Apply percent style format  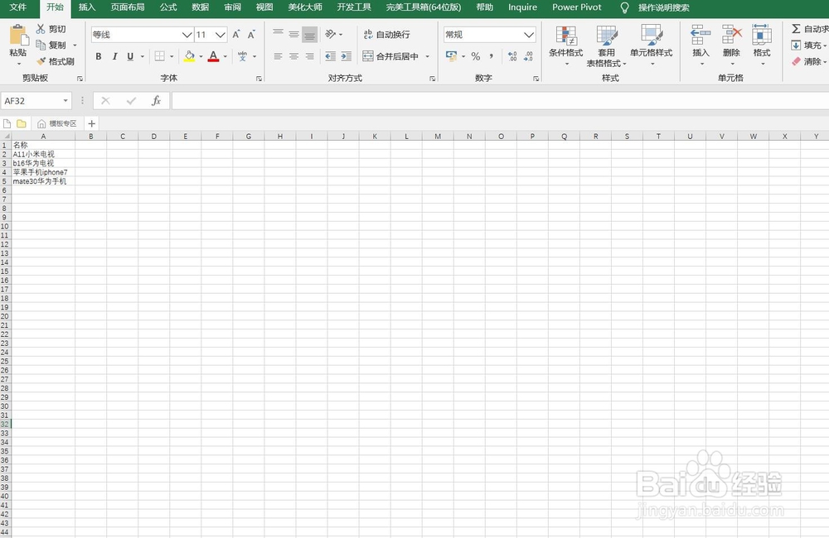tap(476, 56)
